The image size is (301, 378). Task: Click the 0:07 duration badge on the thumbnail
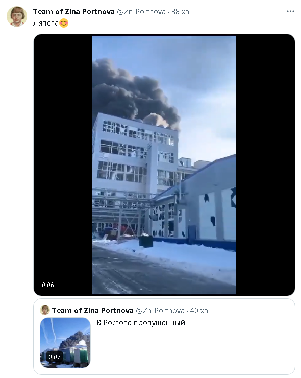point(55,357)
